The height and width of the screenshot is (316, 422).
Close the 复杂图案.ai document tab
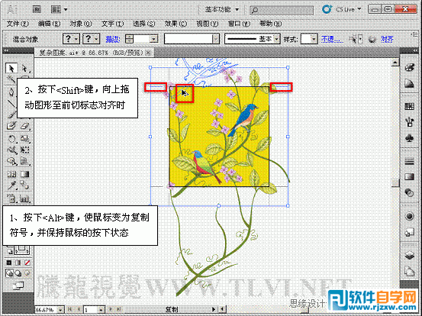click(148, 53)
